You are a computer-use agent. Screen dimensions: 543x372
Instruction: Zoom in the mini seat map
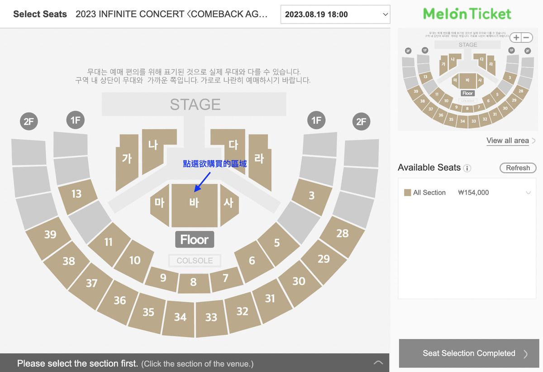(x=517, y=38)
